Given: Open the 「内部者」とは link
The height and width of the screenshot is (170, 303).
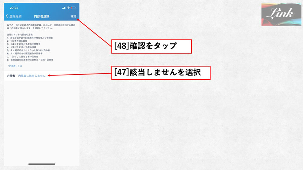Looking at the screenshot, I should click(x=15, y=66).
